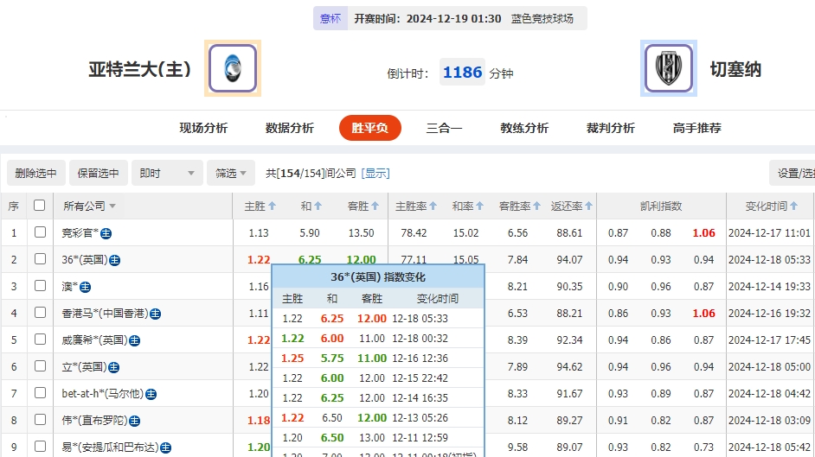Click the sort arrow next to 返还率
Viewport: 815px width, 457px height.
[x=589, y=206]
